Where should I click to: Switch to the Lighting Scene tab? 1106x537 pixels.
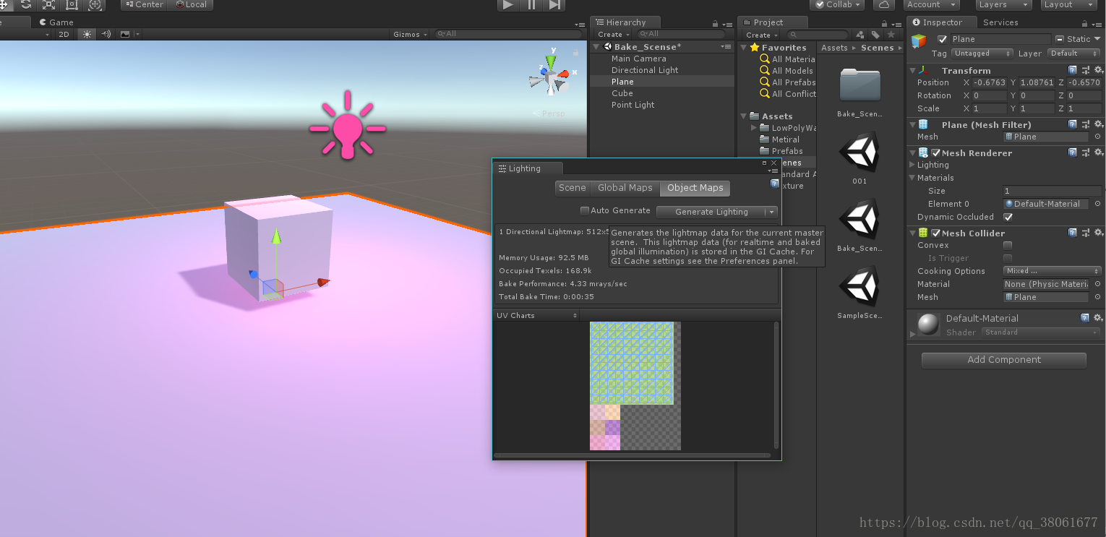point(572,188)
